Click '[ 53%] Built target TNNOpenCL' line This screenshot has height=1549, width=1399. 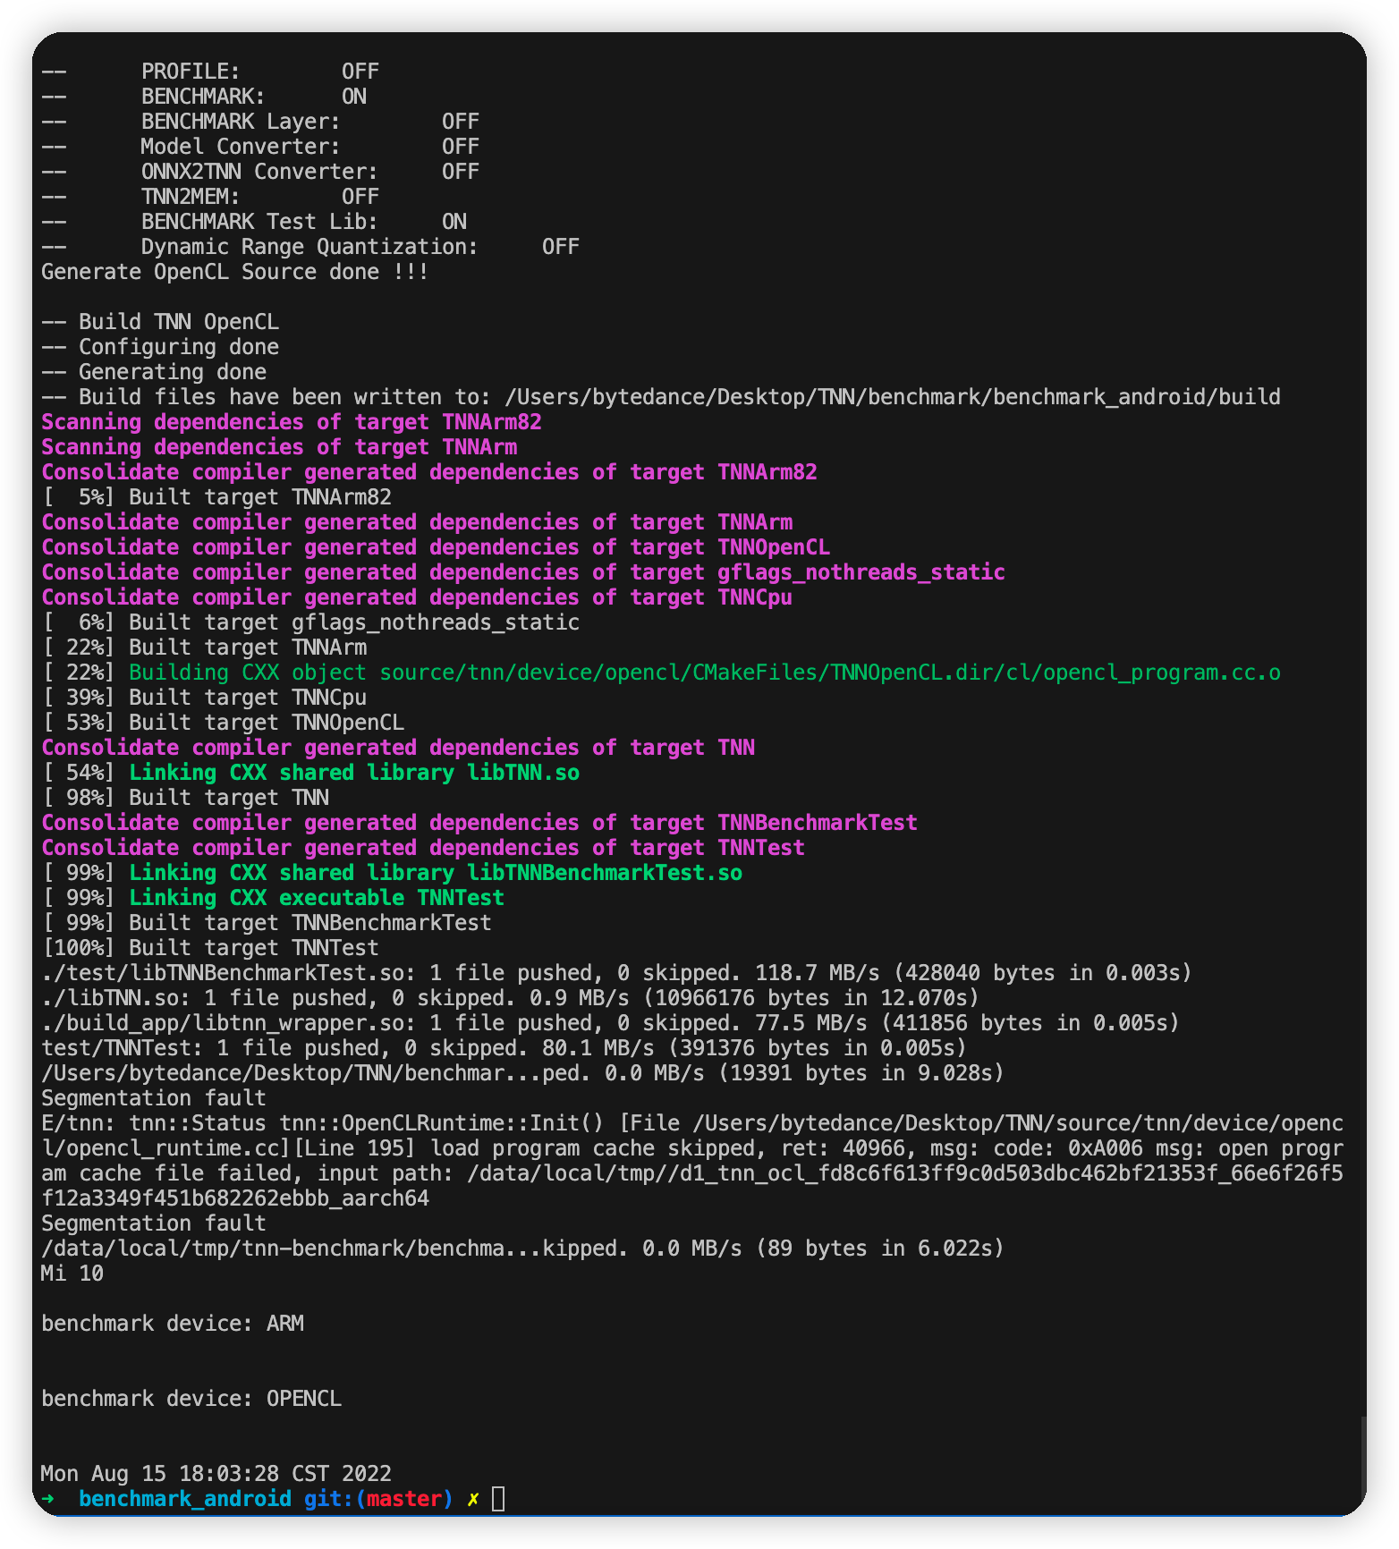tap(223, 723)
